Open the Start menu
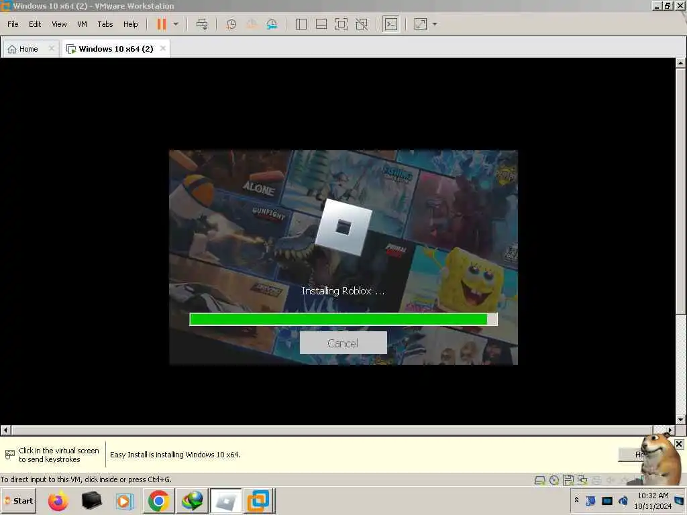687x515 pixels. coord(19,500)
